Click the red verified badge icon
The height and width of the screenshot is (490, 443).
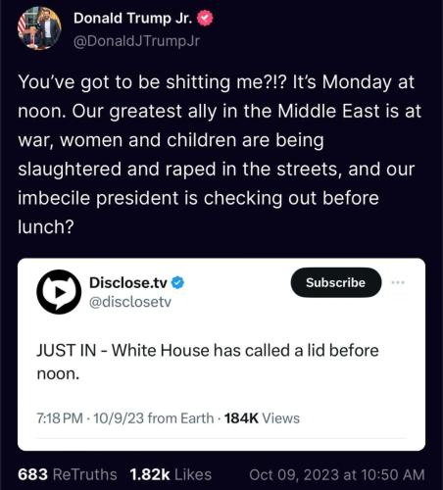pyautogui.click(x=205, y=19)
